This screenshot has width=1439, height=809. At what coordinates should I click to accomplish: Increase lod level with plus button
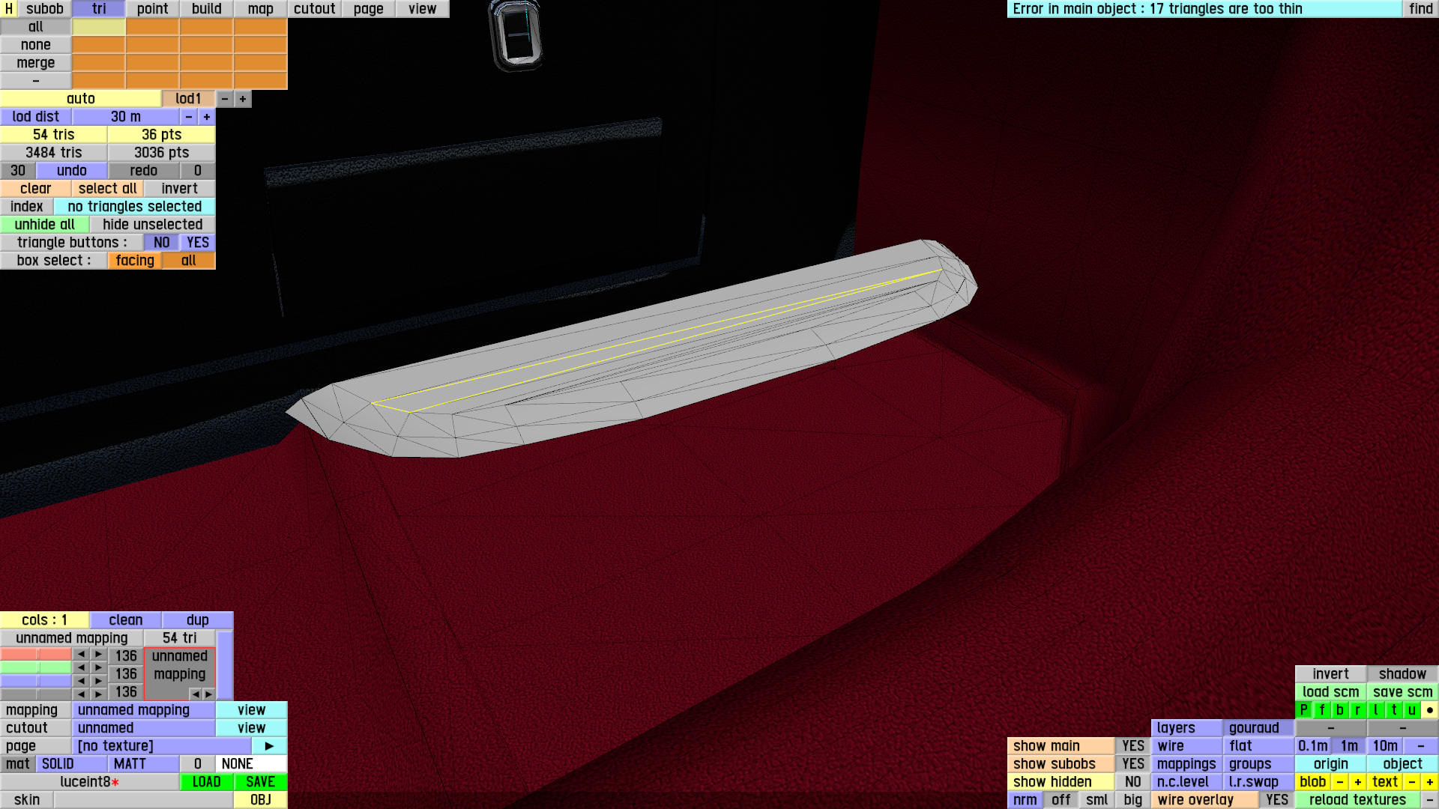[x=243, y=99]
